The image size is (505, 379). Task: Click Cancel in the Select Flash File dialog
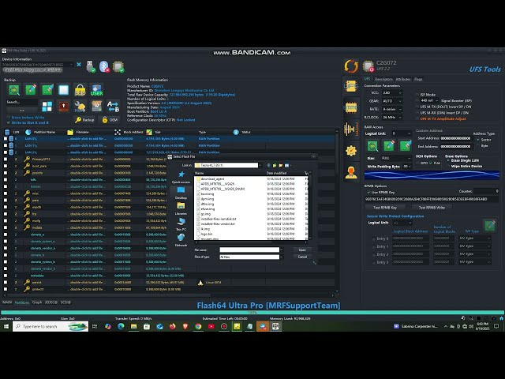[302, 257]
